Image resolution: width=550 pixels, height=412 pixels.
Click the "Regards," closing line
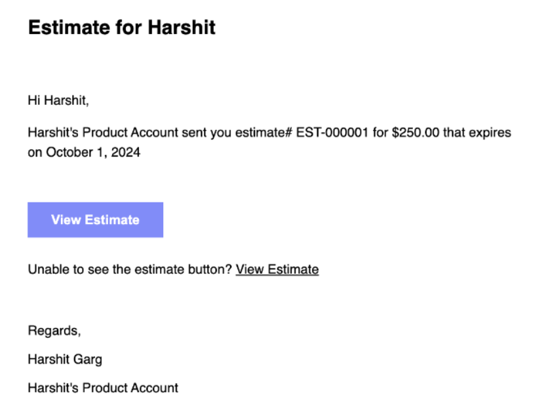[54, 331]
